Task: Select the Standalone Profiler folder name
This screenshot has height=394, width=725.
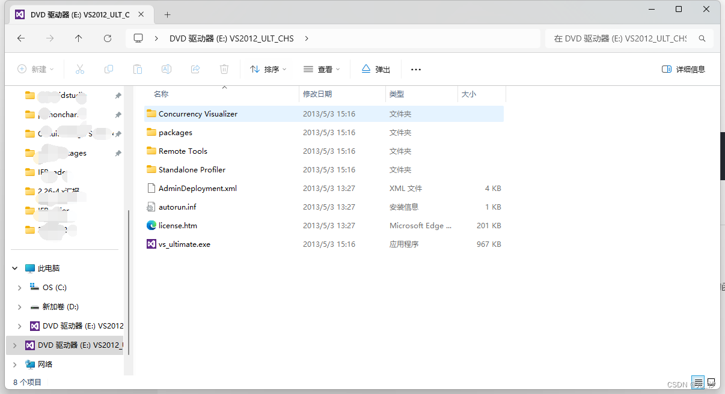Action: tap(192, 169)
